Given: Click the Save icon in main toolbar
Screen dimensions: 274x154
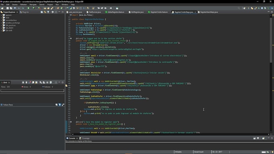Looking at the screenshot, I should [x=8, y=8].
